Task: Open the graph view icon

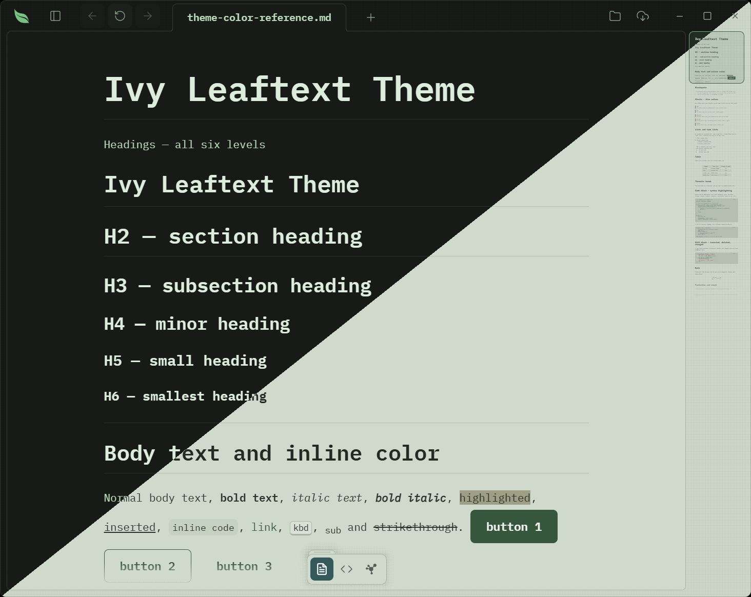Action: point(371,569)
